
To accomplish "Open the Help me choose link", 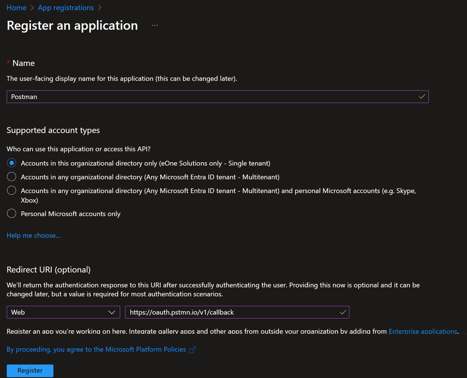I will tap(33, 235).
